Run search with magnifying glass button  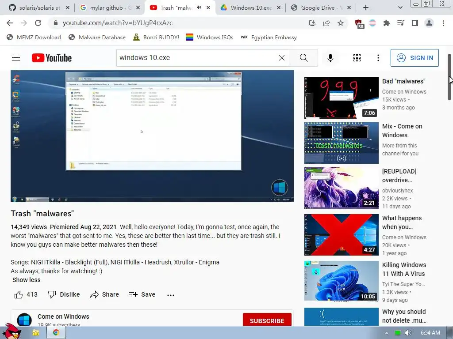303,58
